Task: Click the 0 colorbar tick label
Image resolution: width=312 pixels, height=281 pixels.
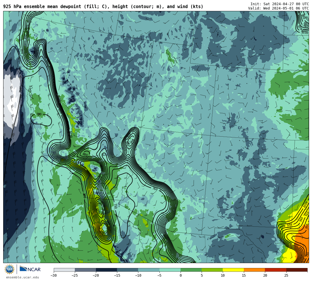Action: [x=181, y=276]
